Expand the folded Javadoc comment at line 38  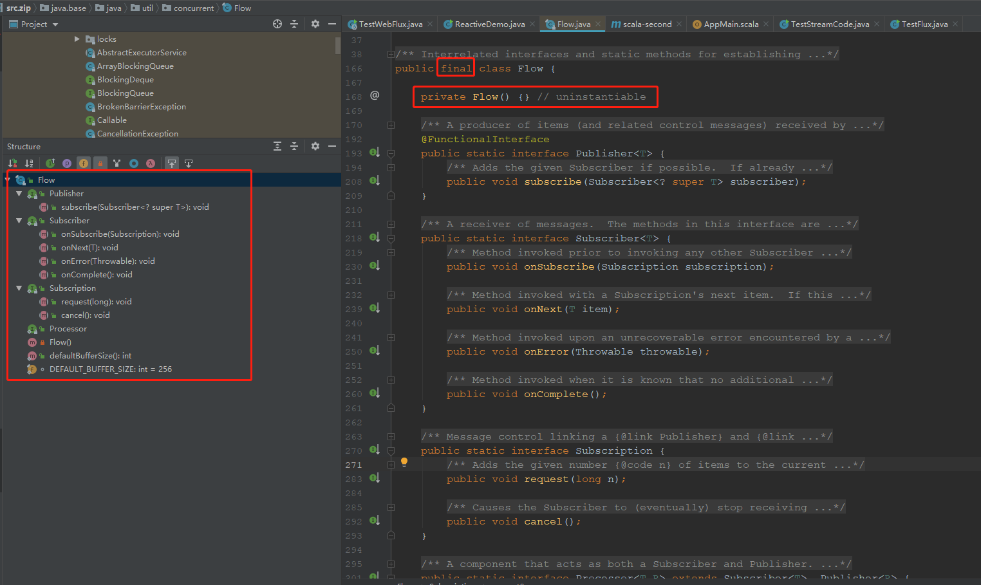click(391, 54)
